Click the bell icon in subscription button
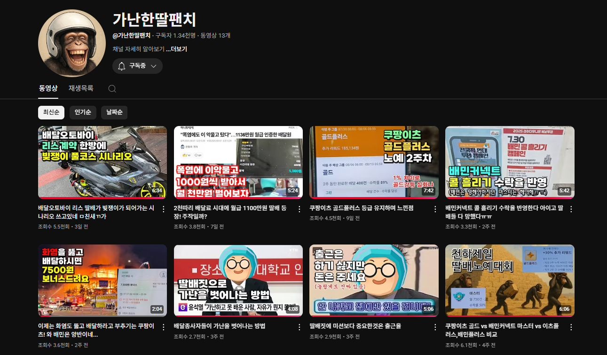This screenshot has width=607, height=355. click(122, 66)
